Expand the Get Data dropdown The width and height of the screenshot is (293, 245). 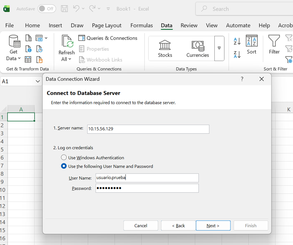click(14, 58)
